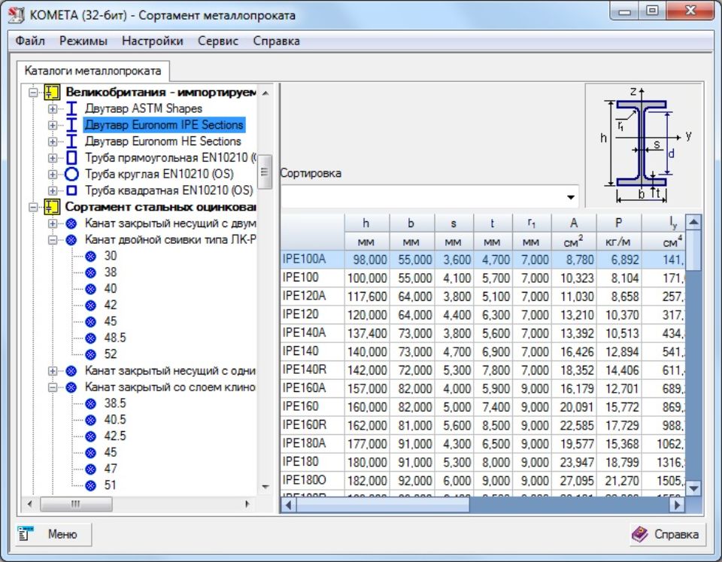Expand the Двутавр ASTM Shapes tree node
This screenshot has height=562, width=722.
click(53, 109)
